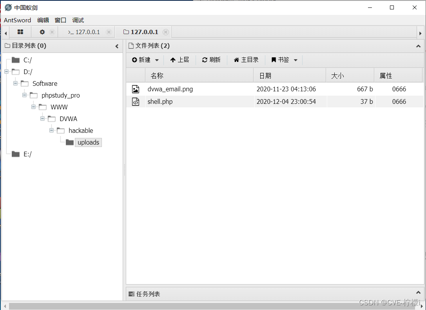This screenshot has height=310, width=426.
Task: Click the 任务列表 panel header
Action: 274,294
